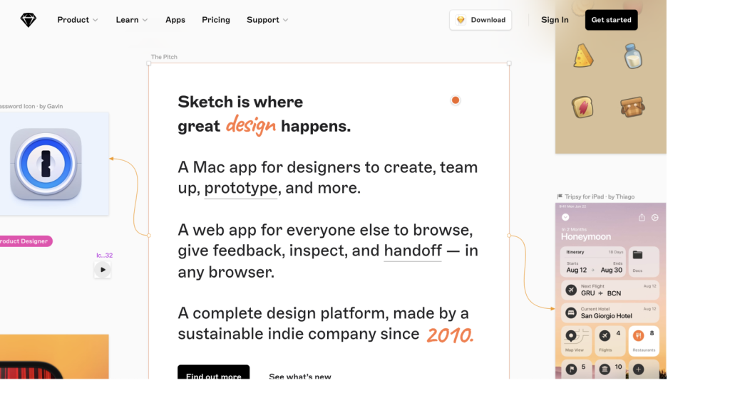Click the handwritten 2010 text
The height and width of the screenshot is (410, 730).
coord(450,335)
